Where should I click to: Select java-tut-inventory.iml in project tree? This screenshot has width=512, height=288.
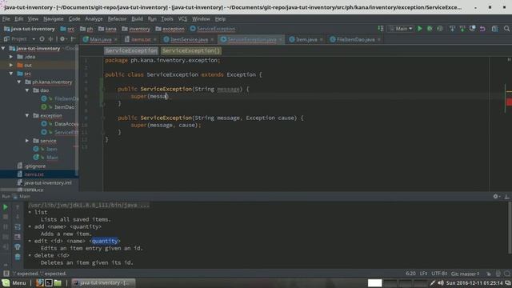tap(48, 182)
